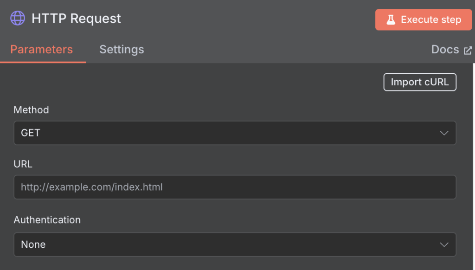Click the chevron arrow in the Authentication field
This screenshot has width=475, height=270.
tap(444, 244)
